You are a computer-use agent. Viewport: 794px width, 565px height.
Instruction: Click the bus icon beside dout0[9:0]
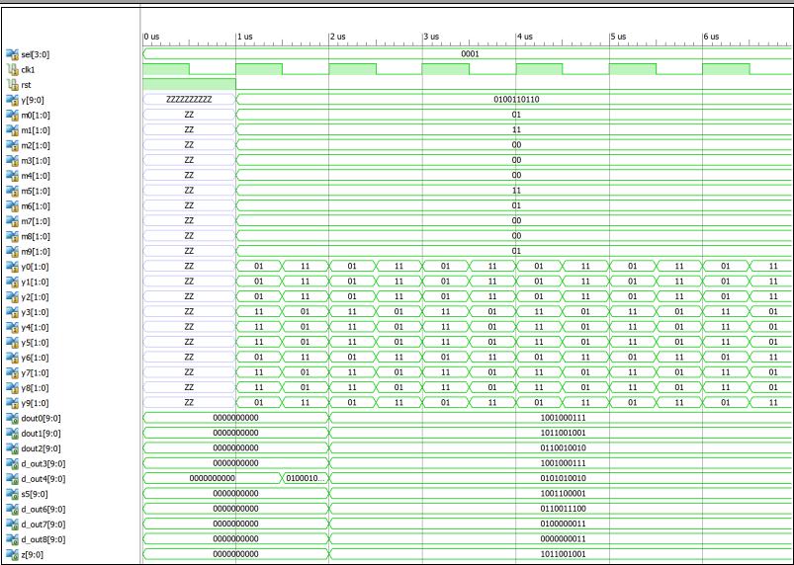[12, 418]
